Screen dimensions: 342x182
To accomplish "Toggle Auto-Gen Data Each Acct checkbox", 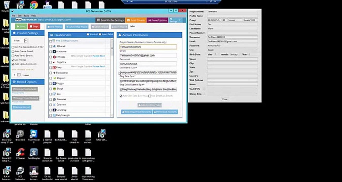I will pyautogui.click(x=121, y=96).
